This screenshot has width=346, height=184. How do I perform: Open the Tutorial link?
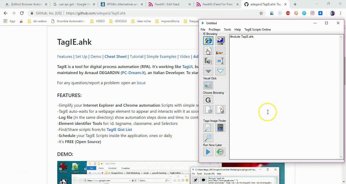pos(137,57)
